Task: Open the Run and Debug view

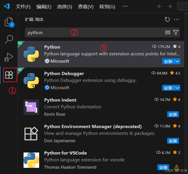Action: 9,57
